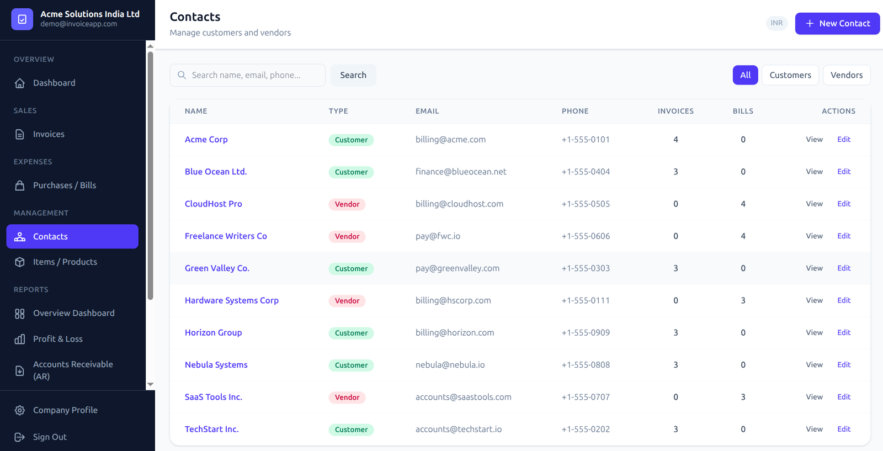The image size is (883, 451).
Task: Click the Sign Out arrow icon
Action: point(20,437)
